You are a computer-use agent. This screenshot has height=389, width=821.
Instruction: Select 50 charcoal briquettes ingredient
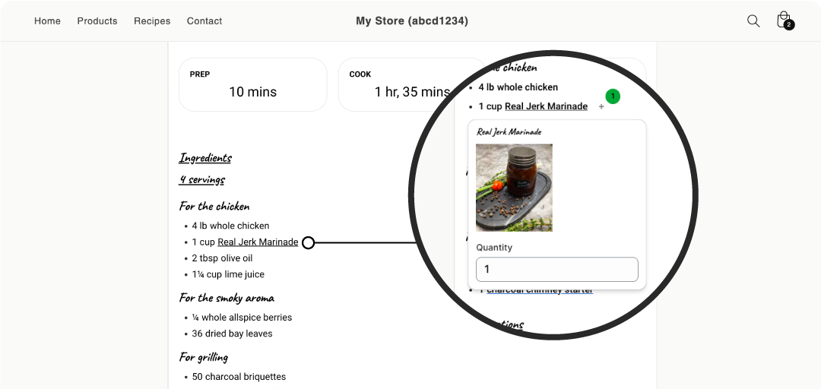[239, 376]
